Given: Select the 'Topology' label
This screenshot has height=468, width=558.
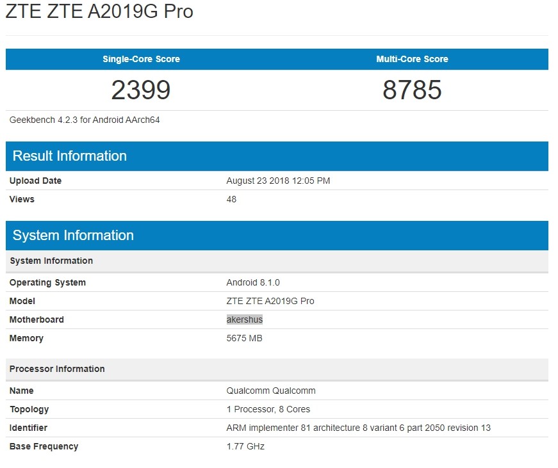Looking at the screenshot, I should tap(29, 410).
